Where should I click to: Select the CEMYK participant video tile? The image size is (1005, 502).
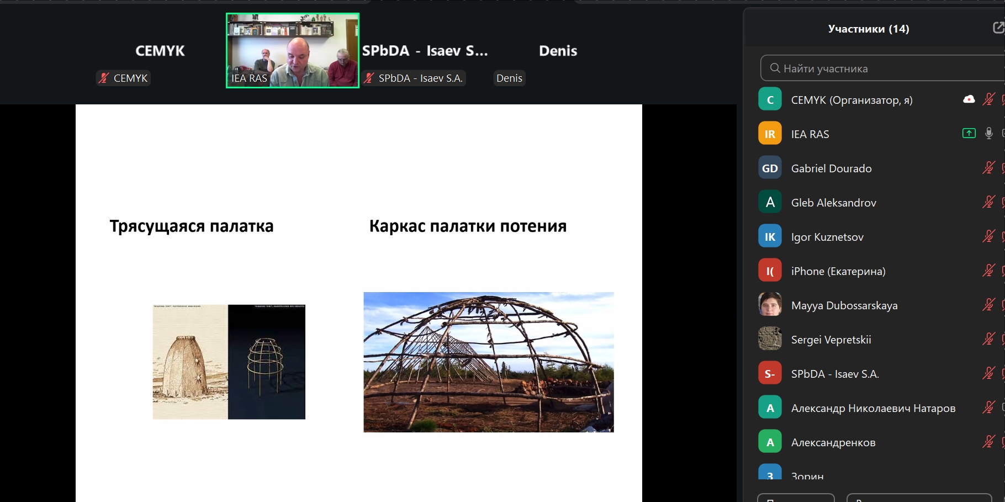pyautogui.click(x=160, y=51)
